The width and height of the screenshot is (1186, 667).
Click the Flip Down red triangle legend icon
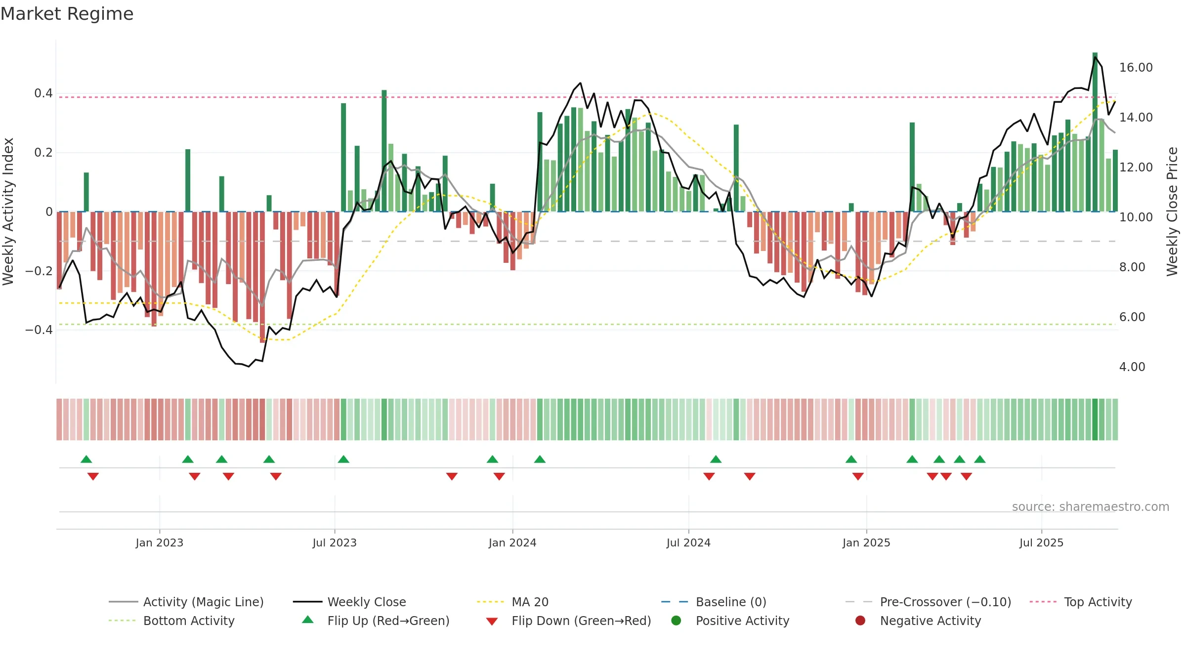click(x=492, y=622)
